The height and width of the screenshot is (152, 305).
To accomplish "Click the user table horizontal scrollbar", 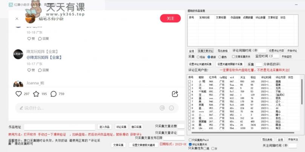I will pyautogui.click(x=243, y=133).
